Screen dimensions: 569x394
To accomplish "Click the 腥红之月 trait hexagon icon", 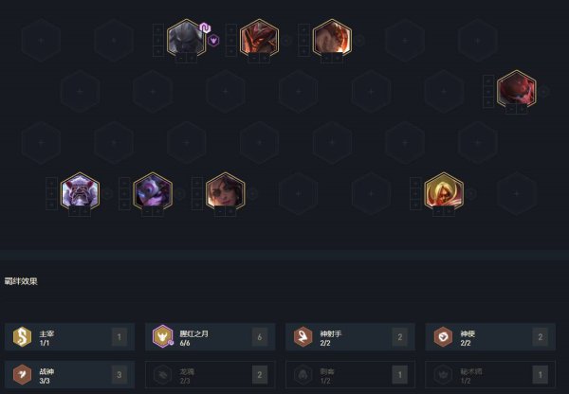I will (162, 336).
